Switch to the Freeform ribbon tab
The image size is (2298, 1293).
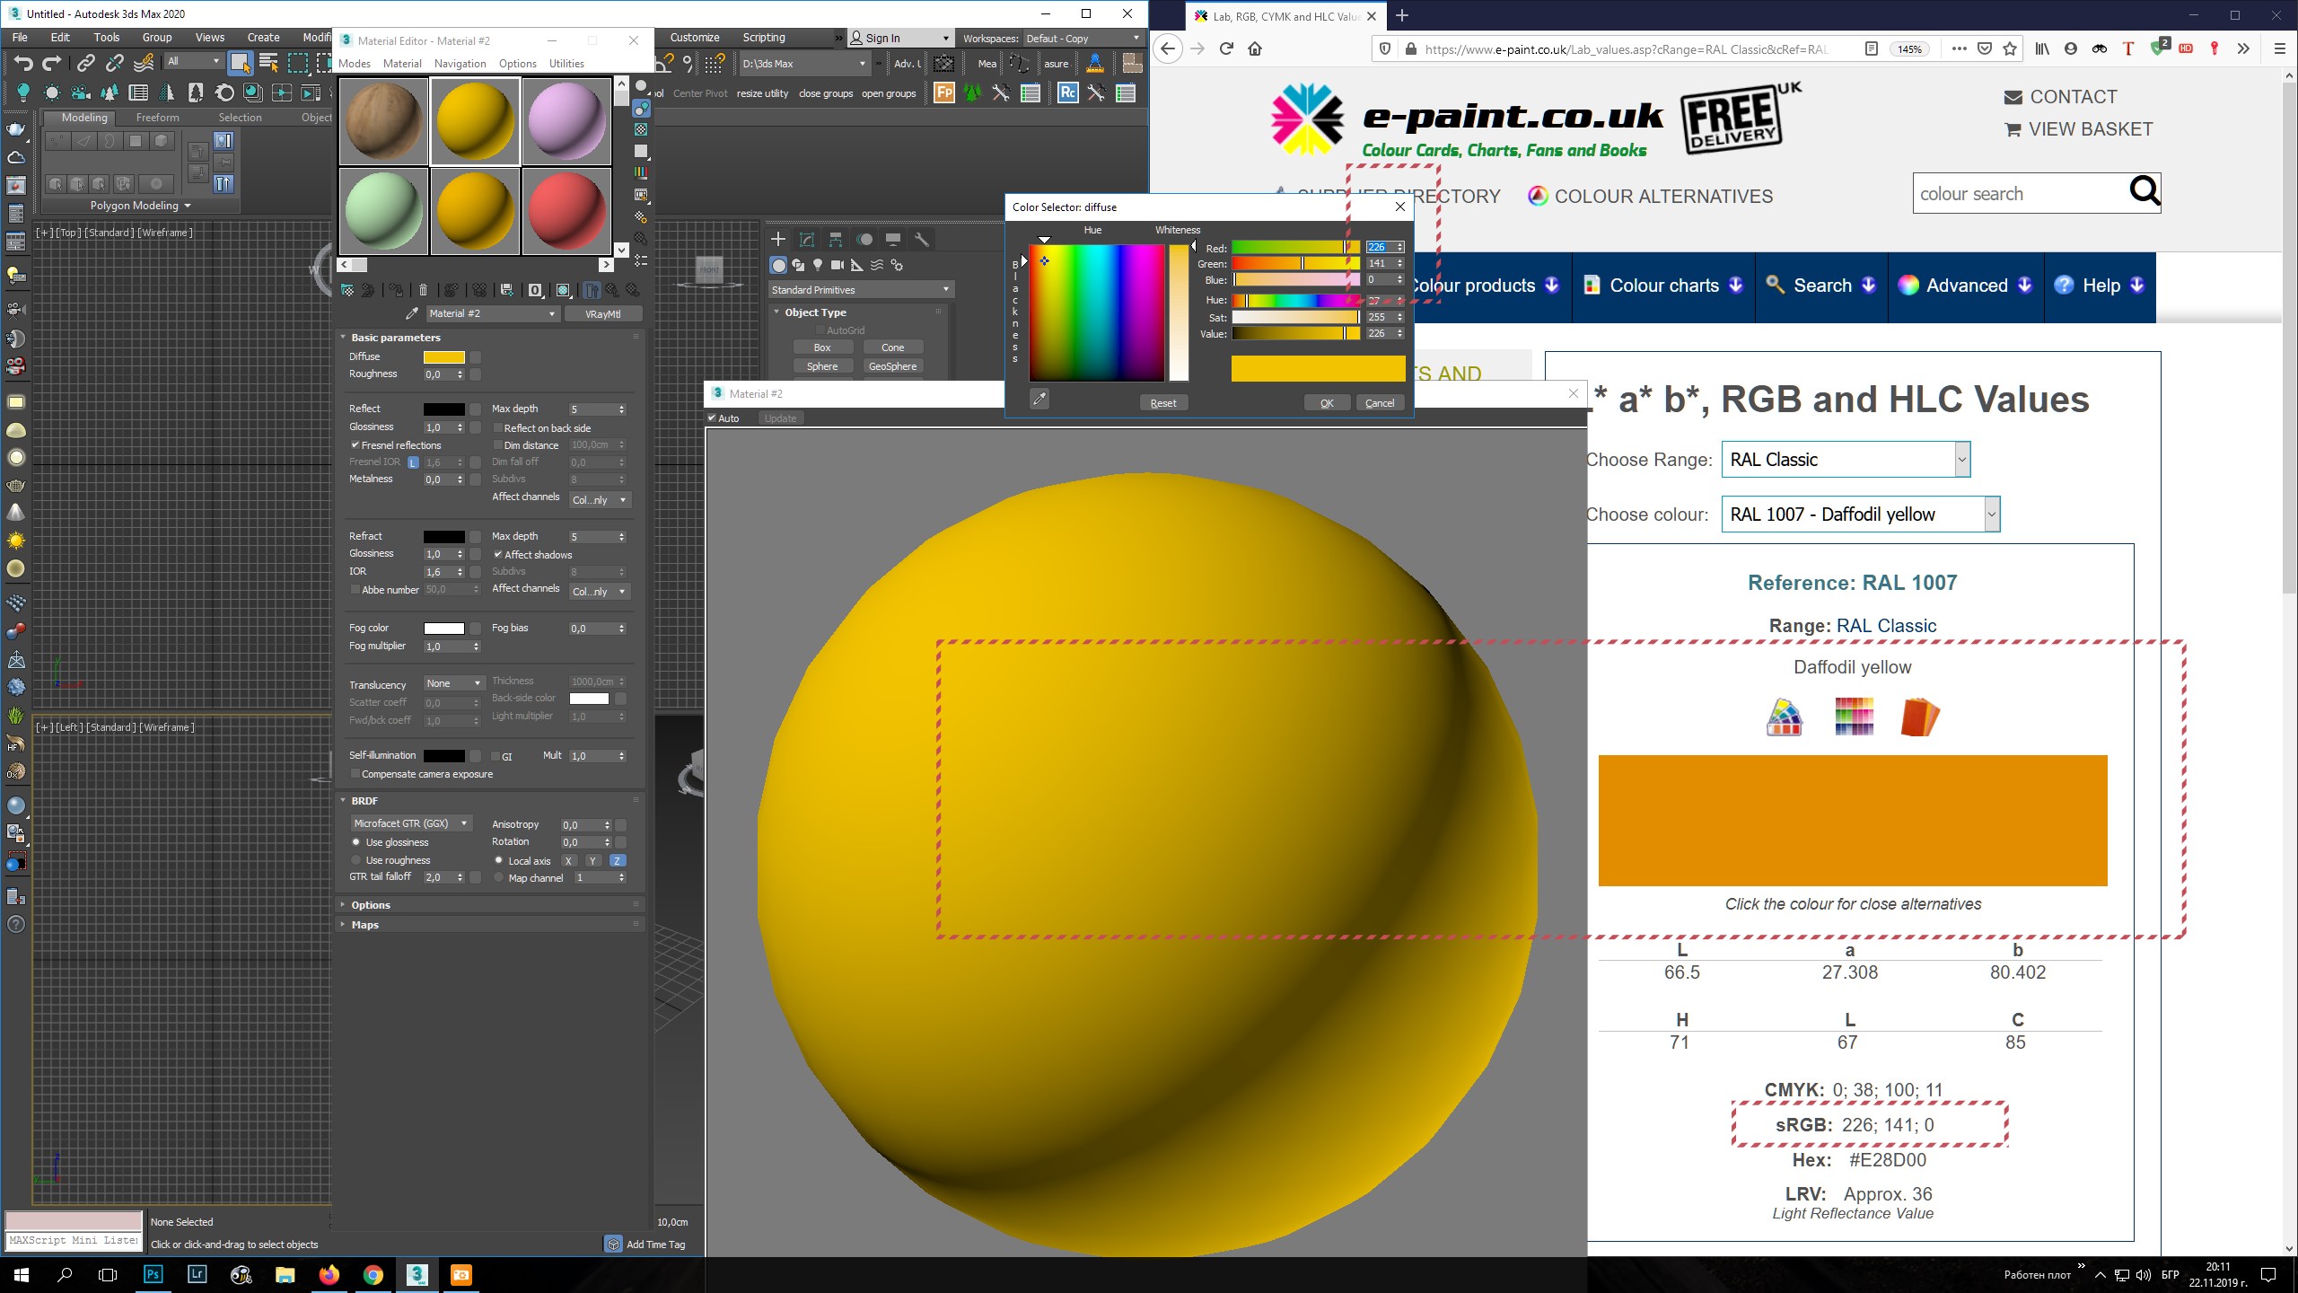(157, 118)
